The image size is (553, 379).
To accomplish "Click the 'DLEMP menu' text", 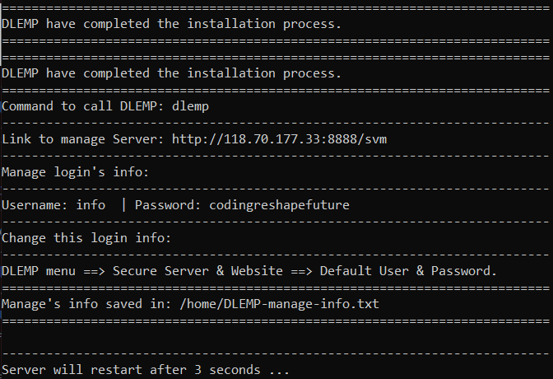I will [39, 271].
